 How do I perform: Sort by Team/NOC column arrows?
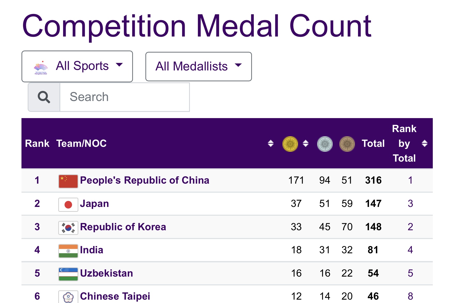(271, 143)
